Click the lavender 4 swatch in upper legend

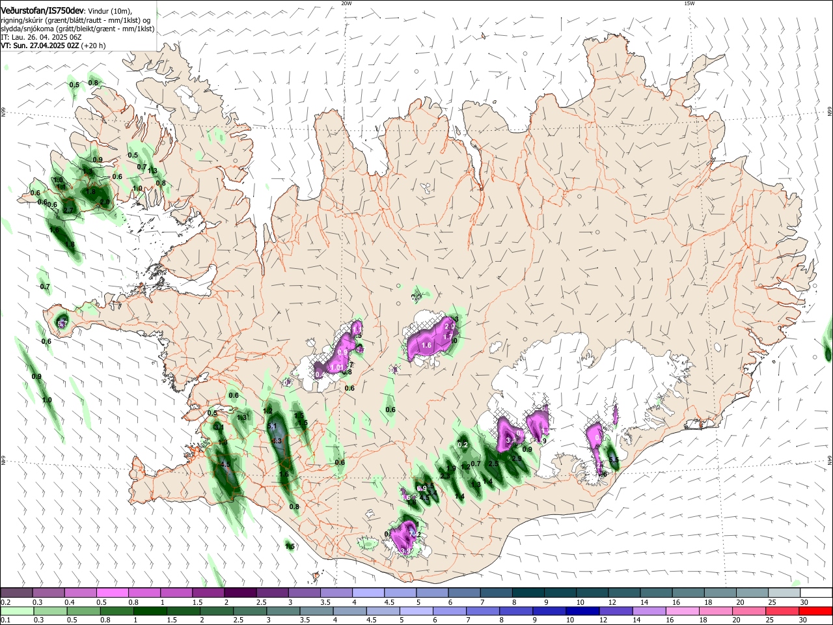click(368, 593)
